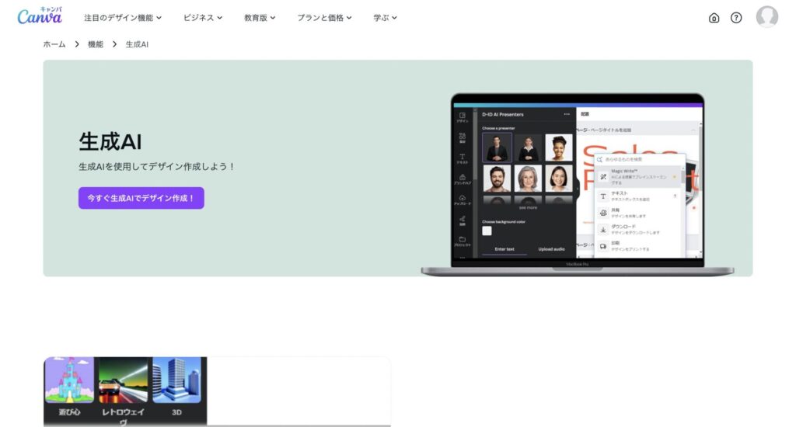Open the プランと価格 menu

pyautogui.click(x=324, y=18)
